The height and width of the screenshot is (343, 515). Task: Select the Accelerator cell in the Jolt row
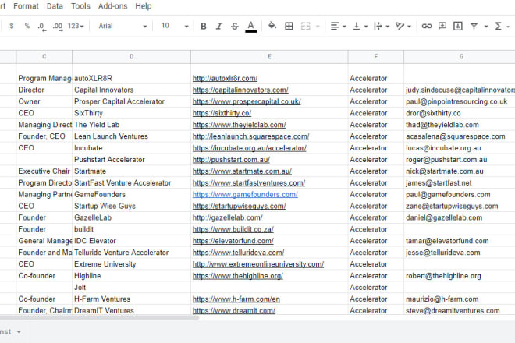376,288
